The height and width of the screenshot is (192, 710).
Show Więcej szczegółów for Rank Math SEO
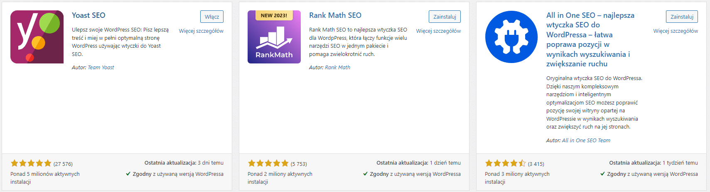point(438,31)
